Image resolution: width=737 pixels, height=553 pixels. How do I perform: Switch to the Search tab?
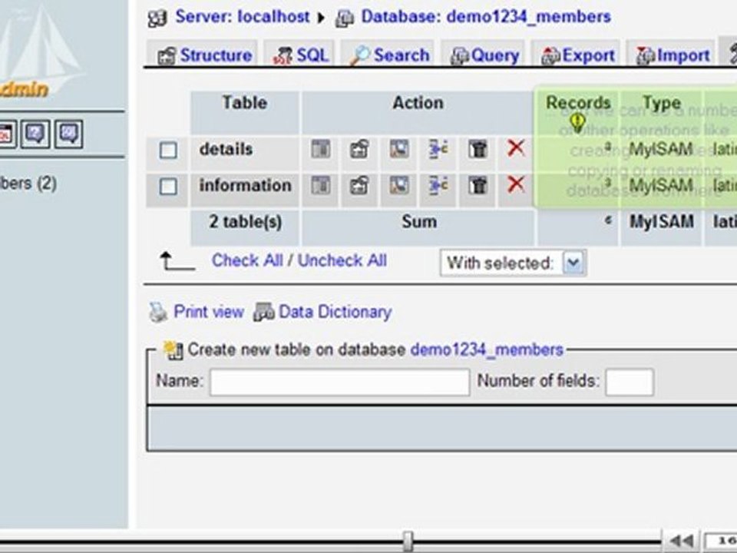[x=388, y=55]
